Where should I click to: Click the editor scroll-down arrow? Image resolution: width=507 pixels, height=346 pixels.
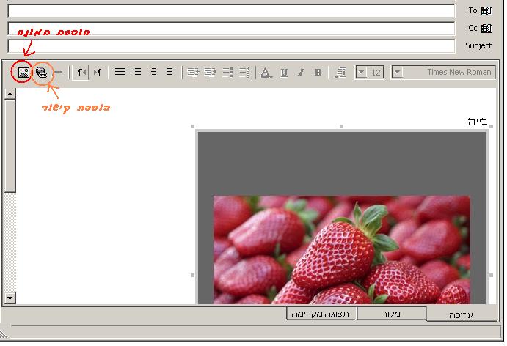[10, 298]
